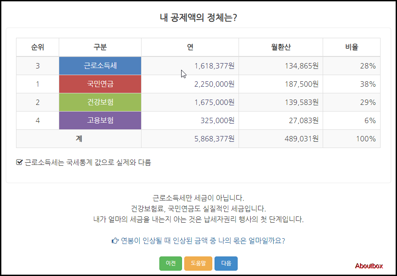Click the 비율 column header

[x=352, y=47]
